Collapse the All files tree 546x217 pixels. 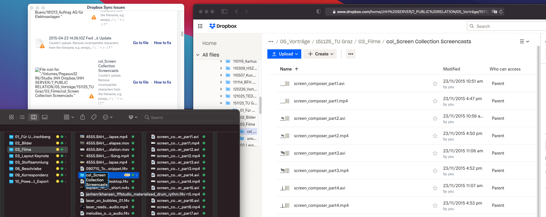198,55
